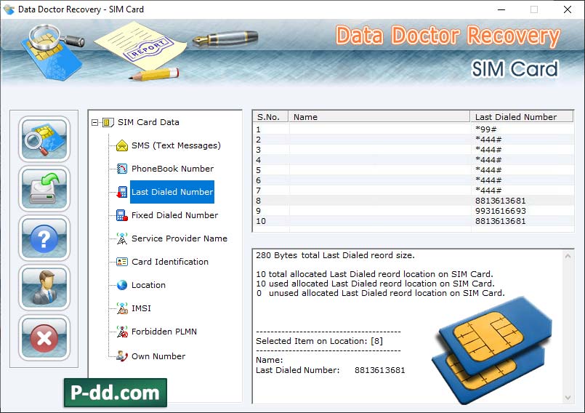Image resolution: width=585 pixels, height=413 pixels.
Task: Open Card Identification tree item
Action: tap(170, 262)
